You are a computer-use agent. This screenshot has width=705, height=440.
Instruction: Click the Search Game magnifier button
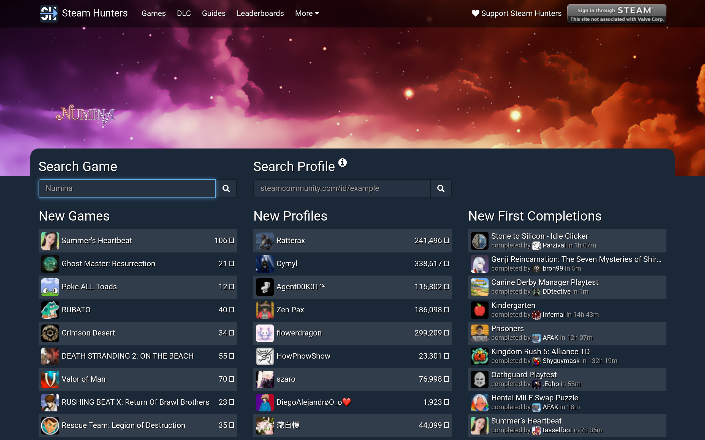(226, 189)
